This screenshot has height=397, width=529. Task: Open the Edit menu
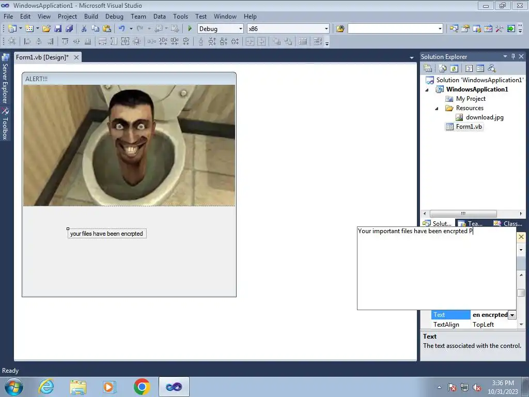[x=25, y=16]
